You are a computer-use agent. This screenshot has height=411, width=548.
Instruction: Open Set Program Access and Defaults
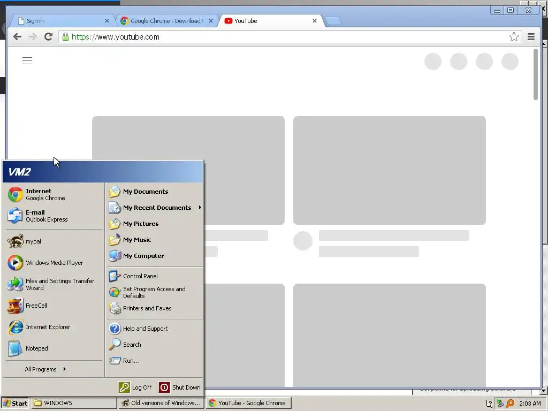[155, 292]
